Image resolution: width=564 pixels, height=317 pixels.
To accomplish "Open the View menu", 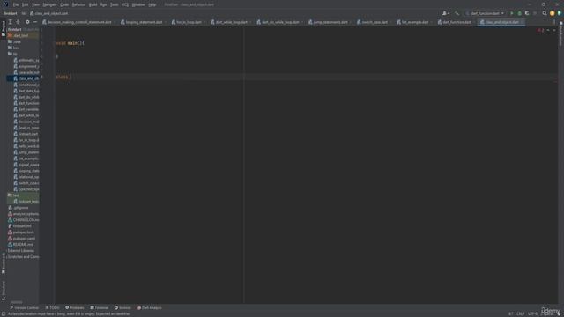I will point(35,4).
